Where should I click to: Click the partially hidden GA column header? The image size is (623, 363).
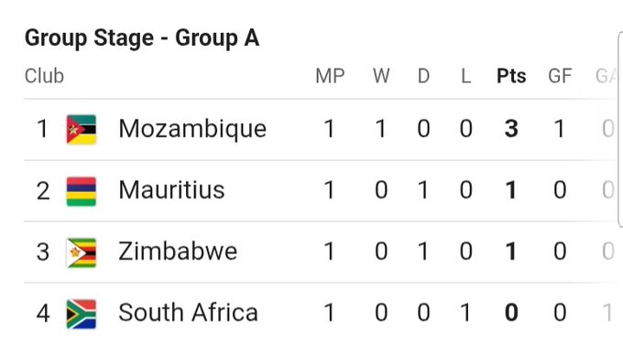pos(607,76)
